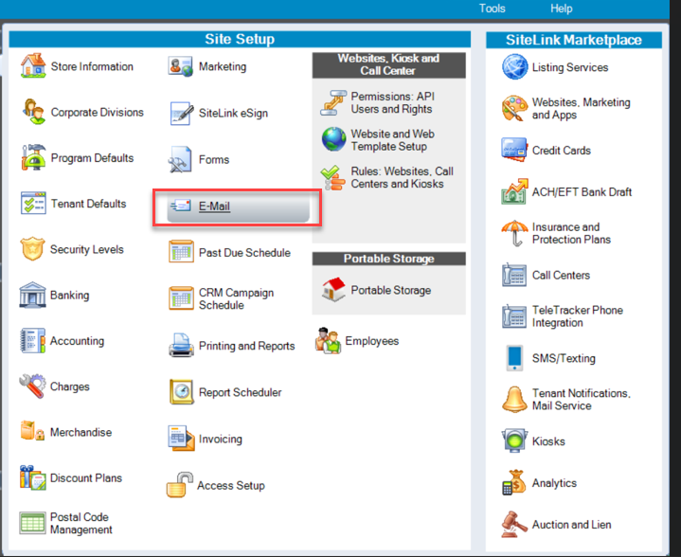
Task: Open the Analytics text link
Action: tap(554, 483)
